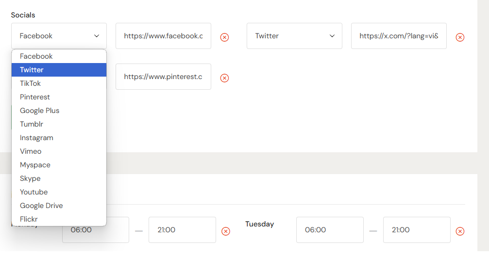Delete the Pinterest social link entry
The height and width of the screenshot is (257, 489).
[224, 78]
